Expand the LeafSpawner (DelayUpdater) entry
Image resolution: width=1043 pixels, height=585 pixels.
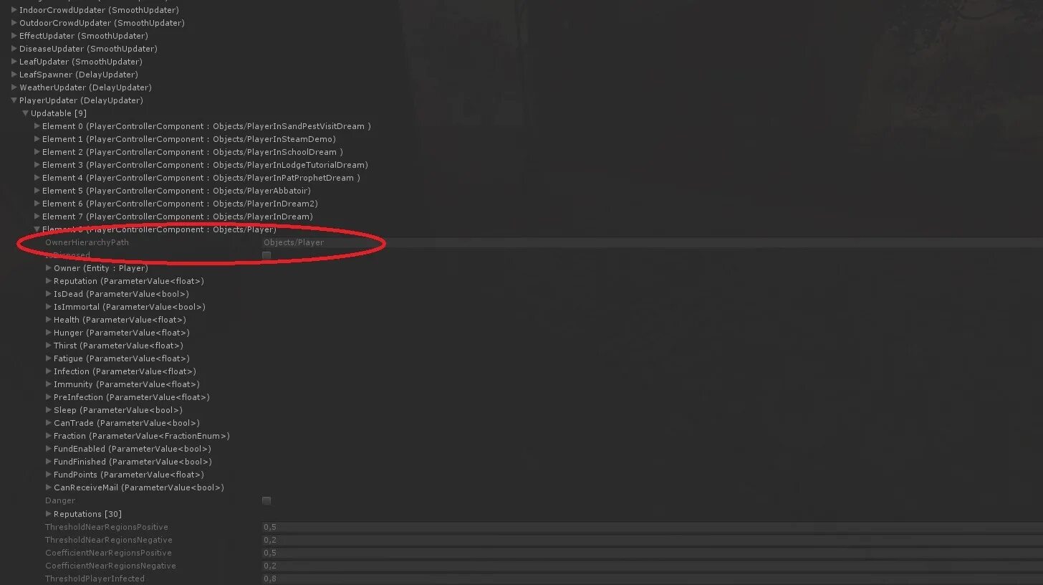coord(14,75)
